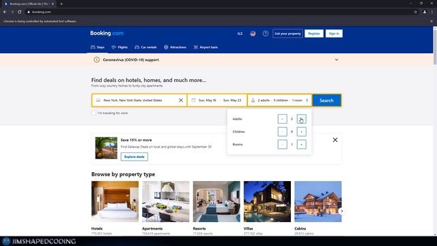Click List your property button

tap(287, 33)
